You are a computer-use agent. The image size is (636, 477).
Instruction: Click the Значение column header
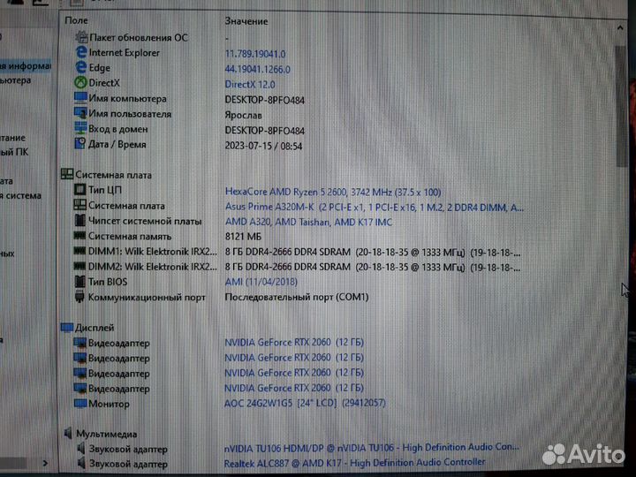coord(246,21)
